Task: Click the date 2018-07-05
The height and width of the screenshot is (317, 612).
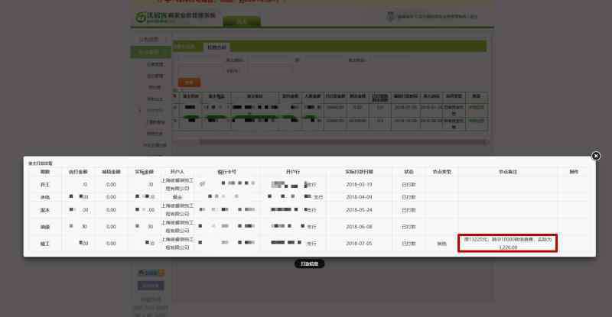Action: tap(359, 244)
